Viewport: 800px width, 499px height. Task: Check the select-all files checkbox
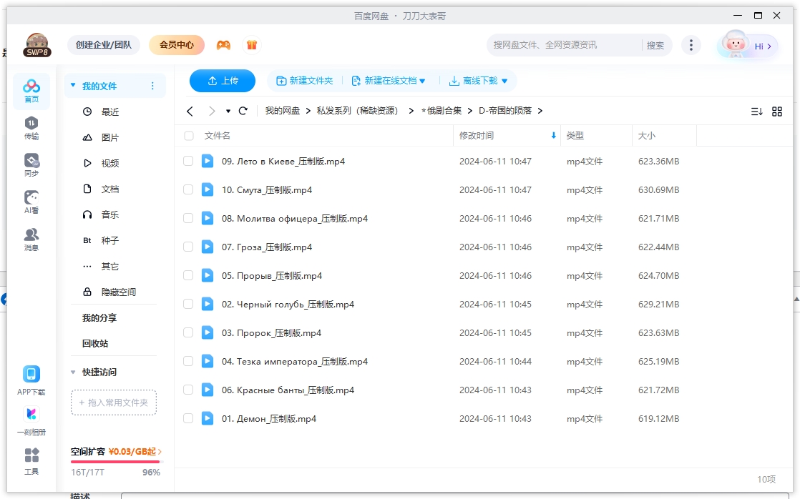[x=188, y=135]
